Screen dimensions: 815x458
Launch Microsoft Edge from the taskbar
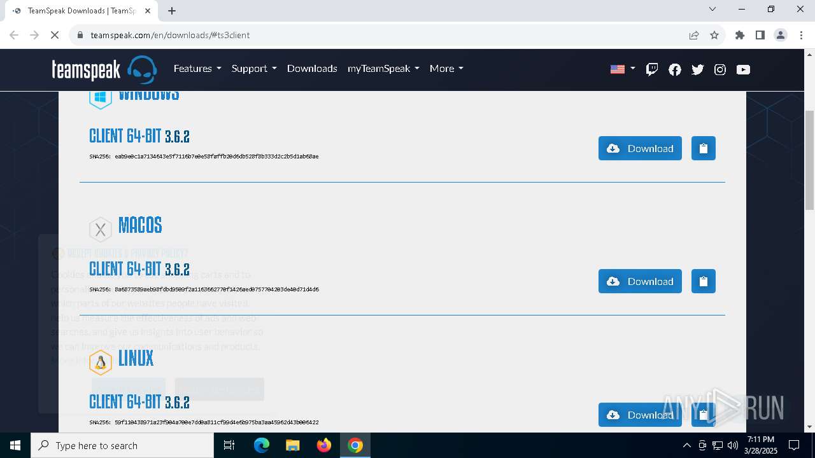coord(262,445)
